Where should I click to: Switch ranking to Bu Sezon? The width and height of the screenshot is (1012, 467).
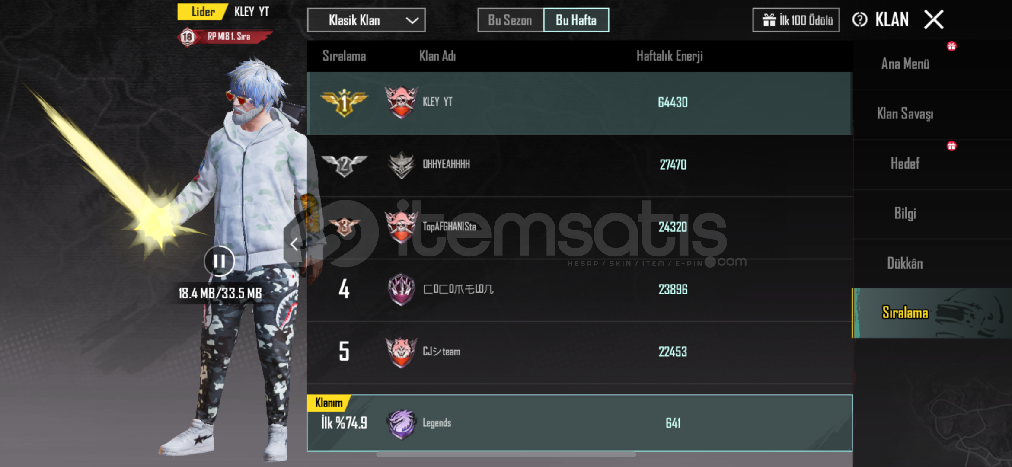pos(510,20)
